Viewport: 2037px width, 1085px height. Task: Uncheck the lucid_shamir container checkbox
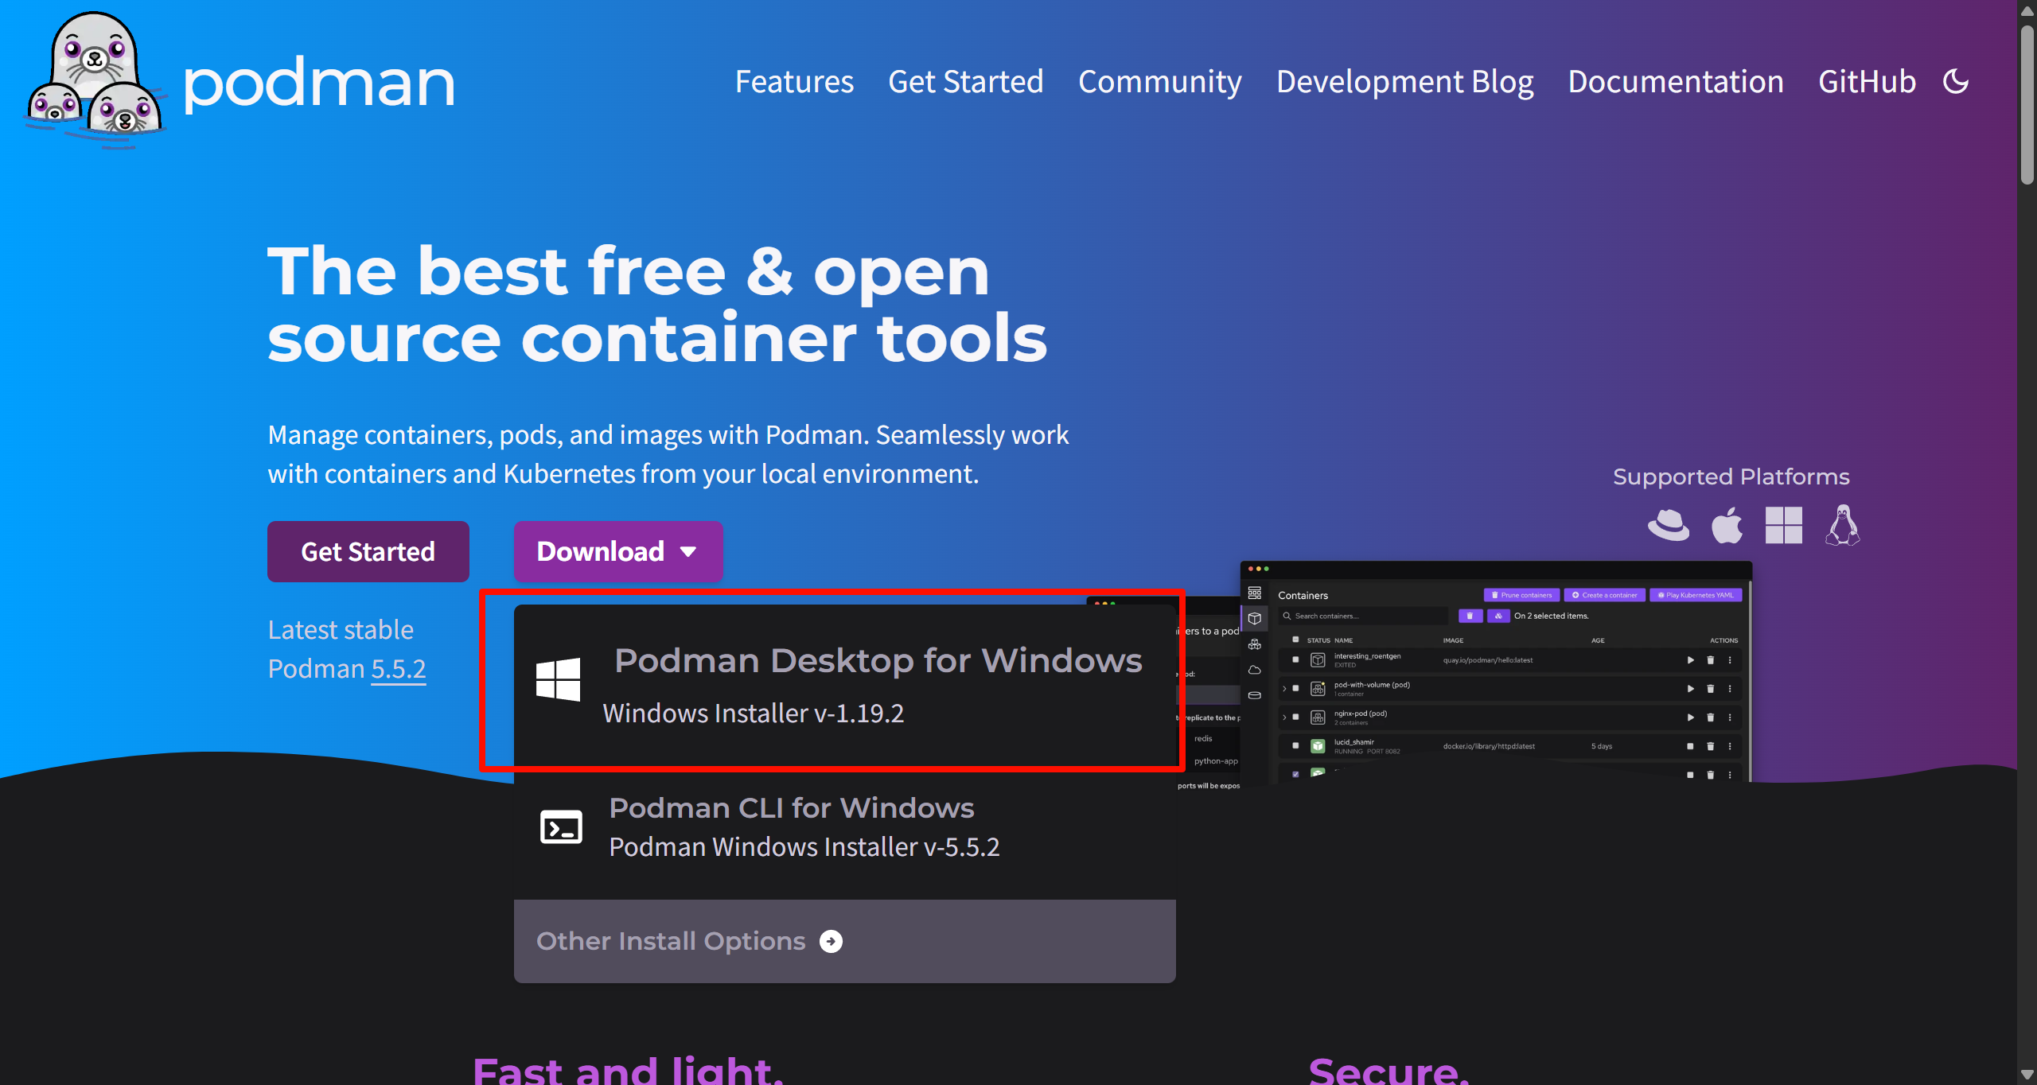click(1295, 746)
